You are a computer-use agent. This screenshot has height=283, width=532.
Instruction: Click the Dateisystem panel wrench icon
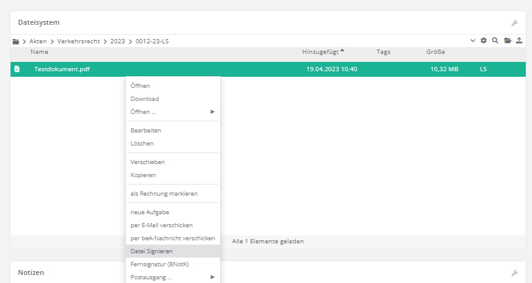point(514,23)
